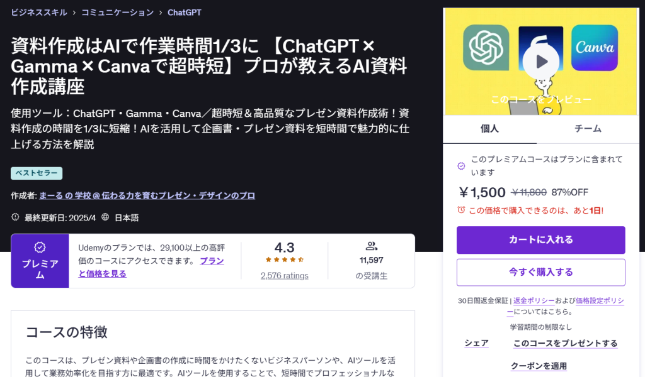Click the premium course plan badge icon
This screenshot has height=377, width=645.
pos(461,166)
